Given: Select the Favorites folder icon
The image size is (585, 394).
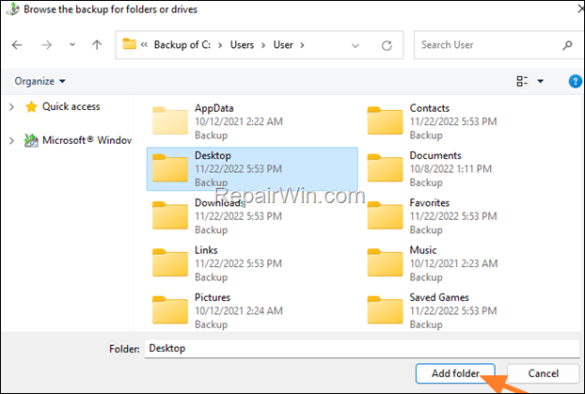Looking at the screenshot, I should (385, 215).
